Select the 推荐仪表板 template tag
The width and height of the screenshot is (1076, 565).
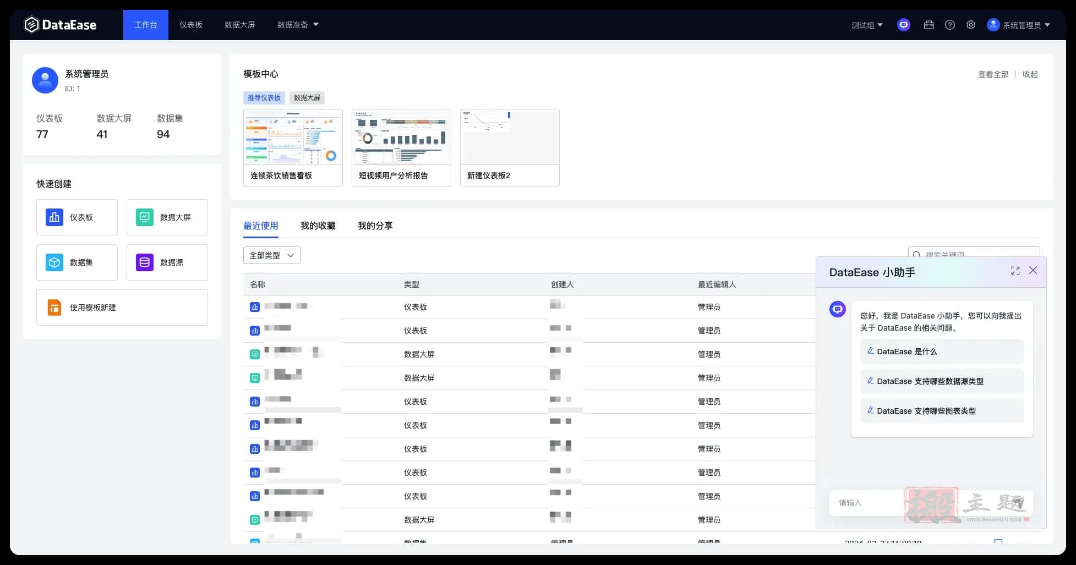[x=264, y=98]
